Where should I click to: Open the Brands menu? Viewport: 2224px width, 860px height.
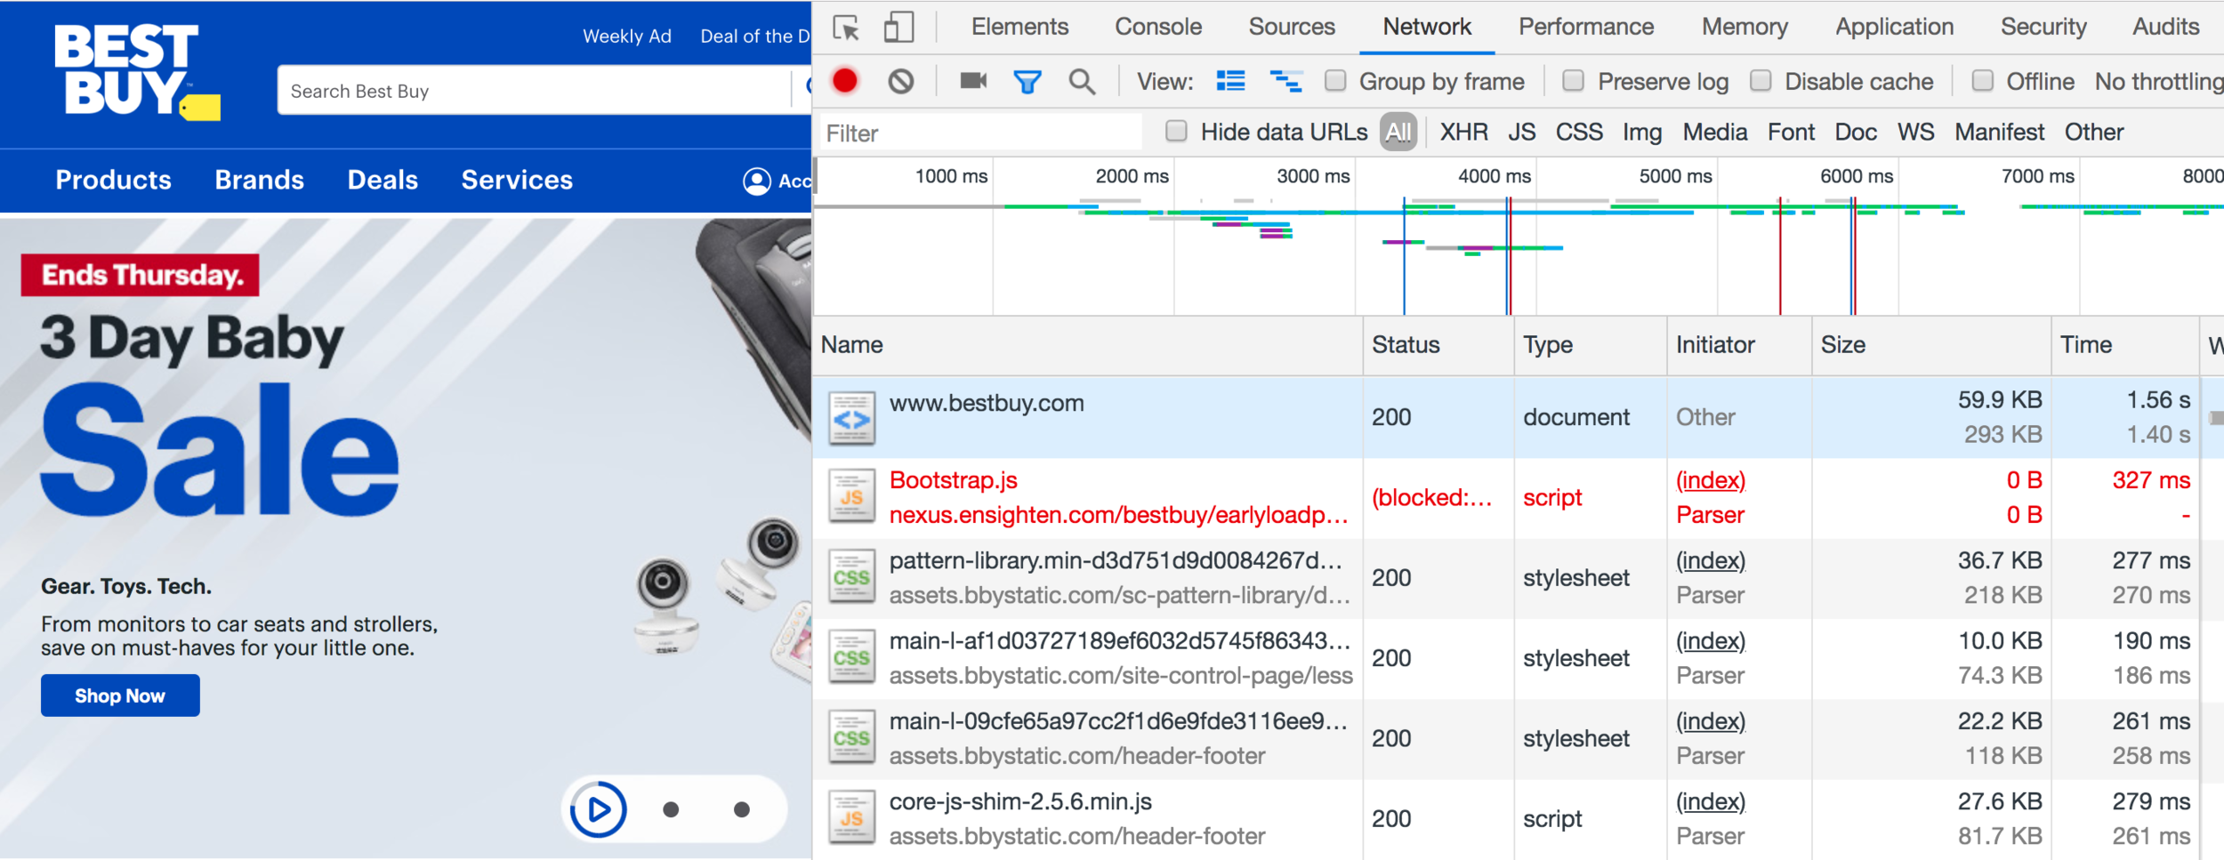(x=260, y=181)
